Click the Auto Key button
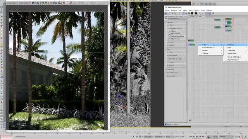The image size is (248, 139). (215, 136)
